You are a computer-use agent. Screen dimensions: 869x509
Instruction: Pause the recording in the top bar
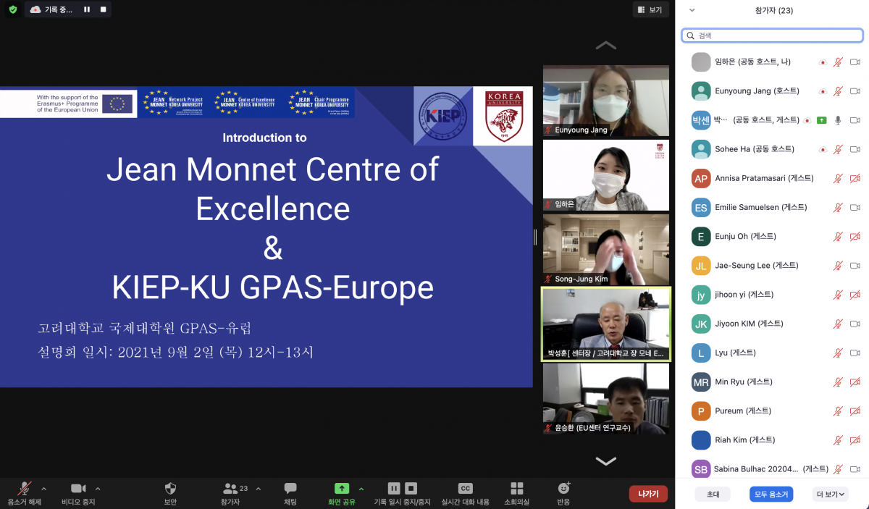[87, 9]
